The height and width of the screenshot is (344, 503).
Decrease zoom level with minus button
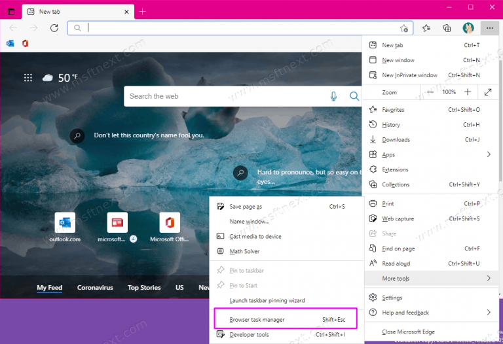coord(430,92)
